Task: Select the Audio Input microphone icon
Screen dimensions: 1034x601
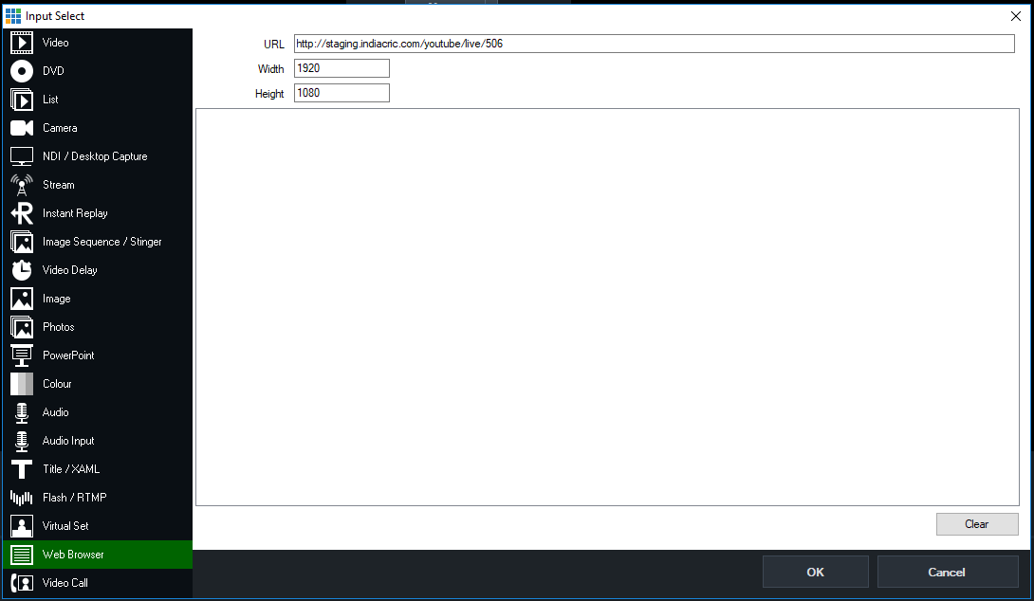Action: coord(22,441)
